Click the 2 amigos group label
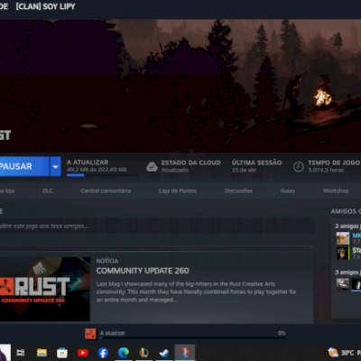This screenshot has width=361, height=361. pyautogui.click(x=347, y=226)
